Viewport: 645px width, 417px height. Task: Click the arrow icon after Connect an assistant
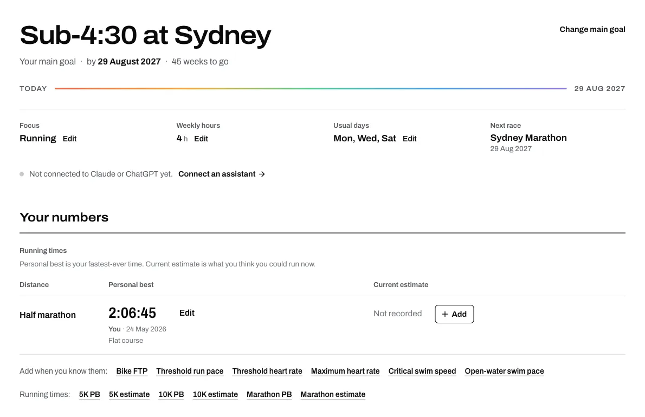(262, 174)
